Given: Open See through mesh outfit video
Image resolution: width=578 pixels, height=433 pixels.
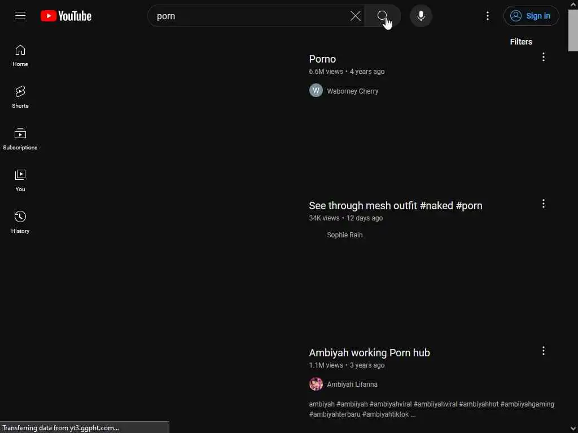Looking at the screenshot, I should [x=396, y=205].
